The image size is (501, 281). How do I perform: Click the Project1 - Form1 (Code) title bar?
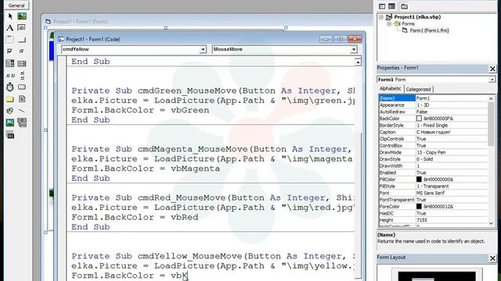189,39
